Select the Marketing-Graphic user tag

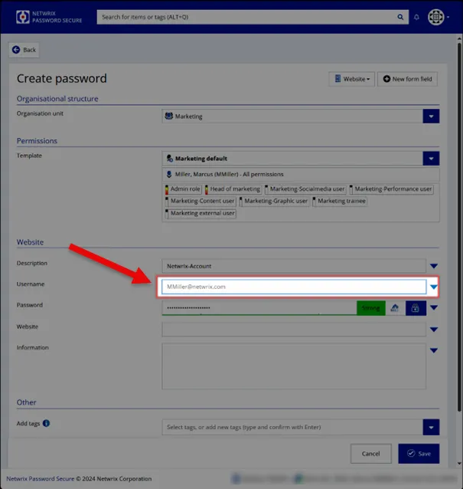click(x=274, y=201)
